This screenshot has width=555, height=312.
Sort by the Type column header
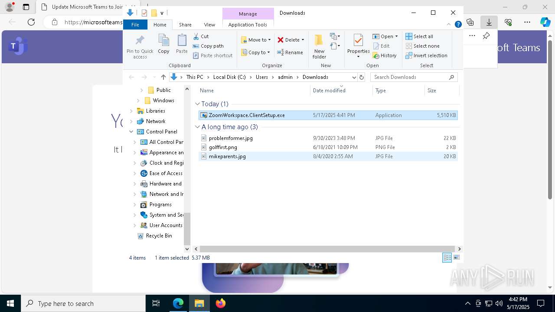(x=399, y=91)
